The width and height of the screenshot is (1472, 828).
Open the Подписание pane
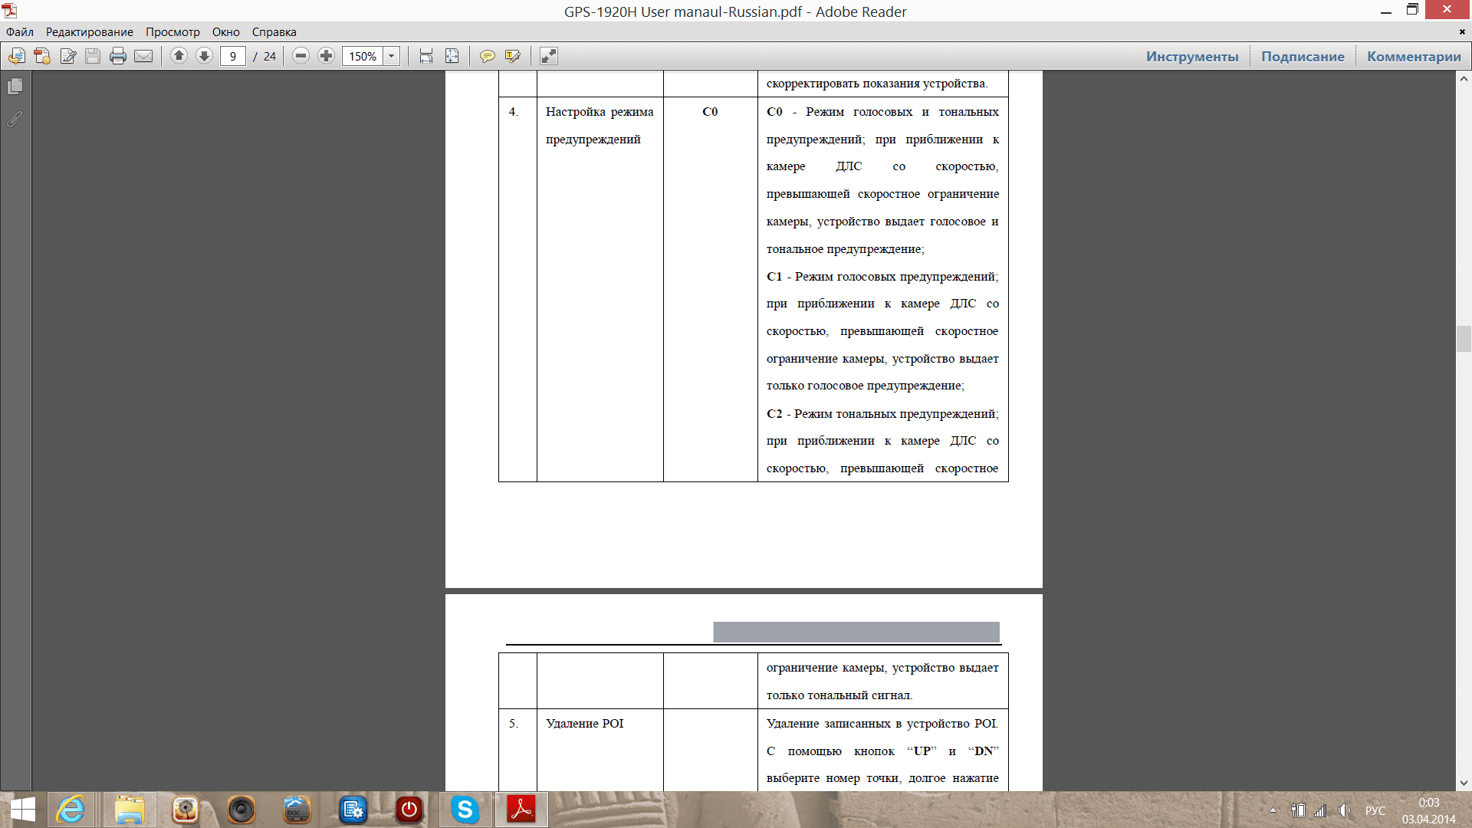pyautogui.click(x=1303, y=56)
